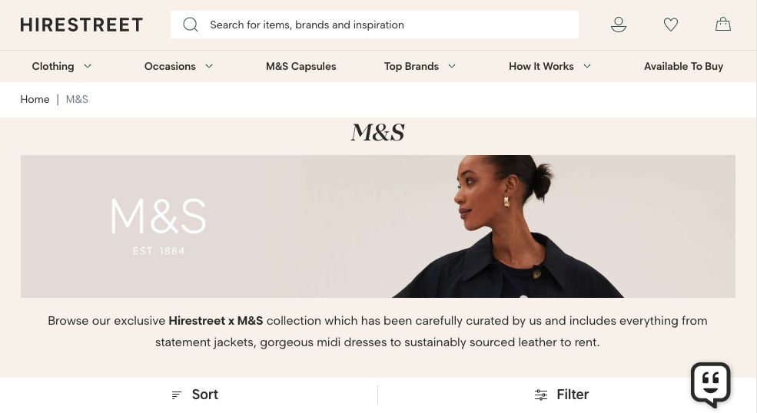Open the Available To Buy menu item

point(684,66)
